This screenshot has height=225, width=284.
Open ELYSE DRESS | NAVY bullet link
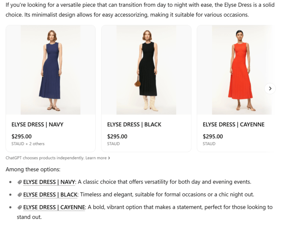49,182
